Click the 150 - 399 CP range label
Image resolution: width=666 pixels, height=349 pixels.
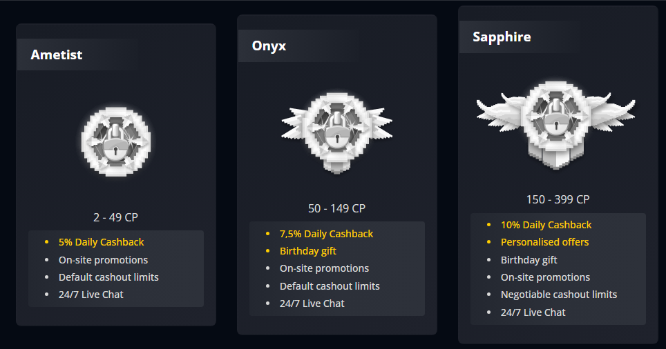click(x=558, y=199)
